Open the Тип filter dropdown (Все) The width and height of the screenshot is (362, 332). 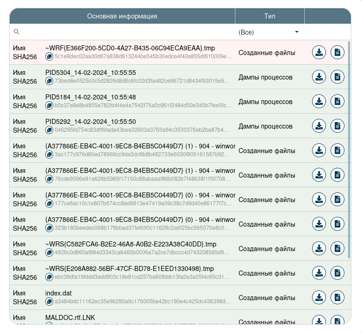[x=269, y=32]
